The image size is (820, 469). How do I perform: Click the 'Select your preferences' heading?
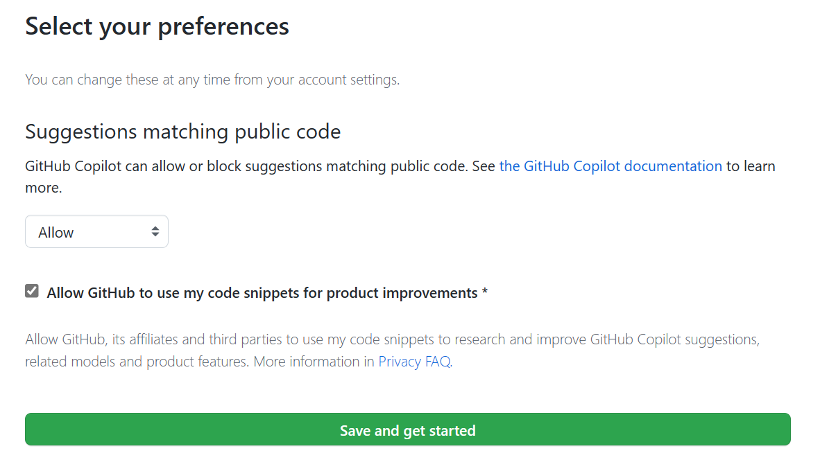pyautogui.click(x=157, y=26)
